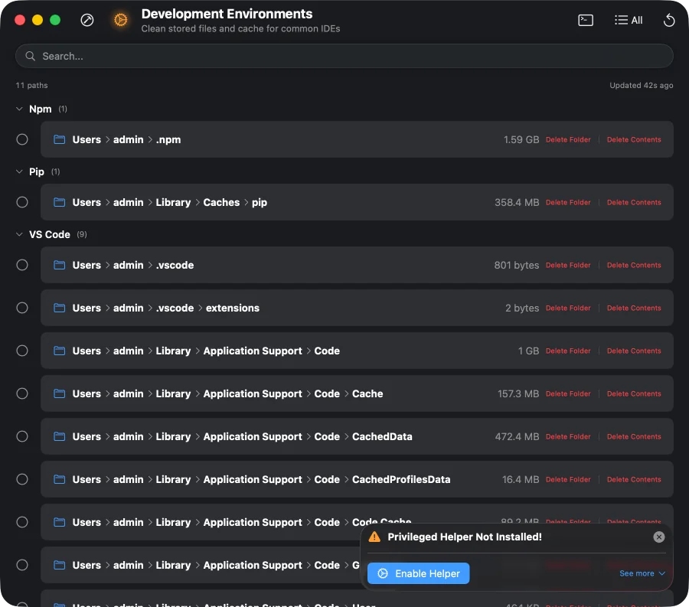Click the Enable Helper button

tap(418, 573)
